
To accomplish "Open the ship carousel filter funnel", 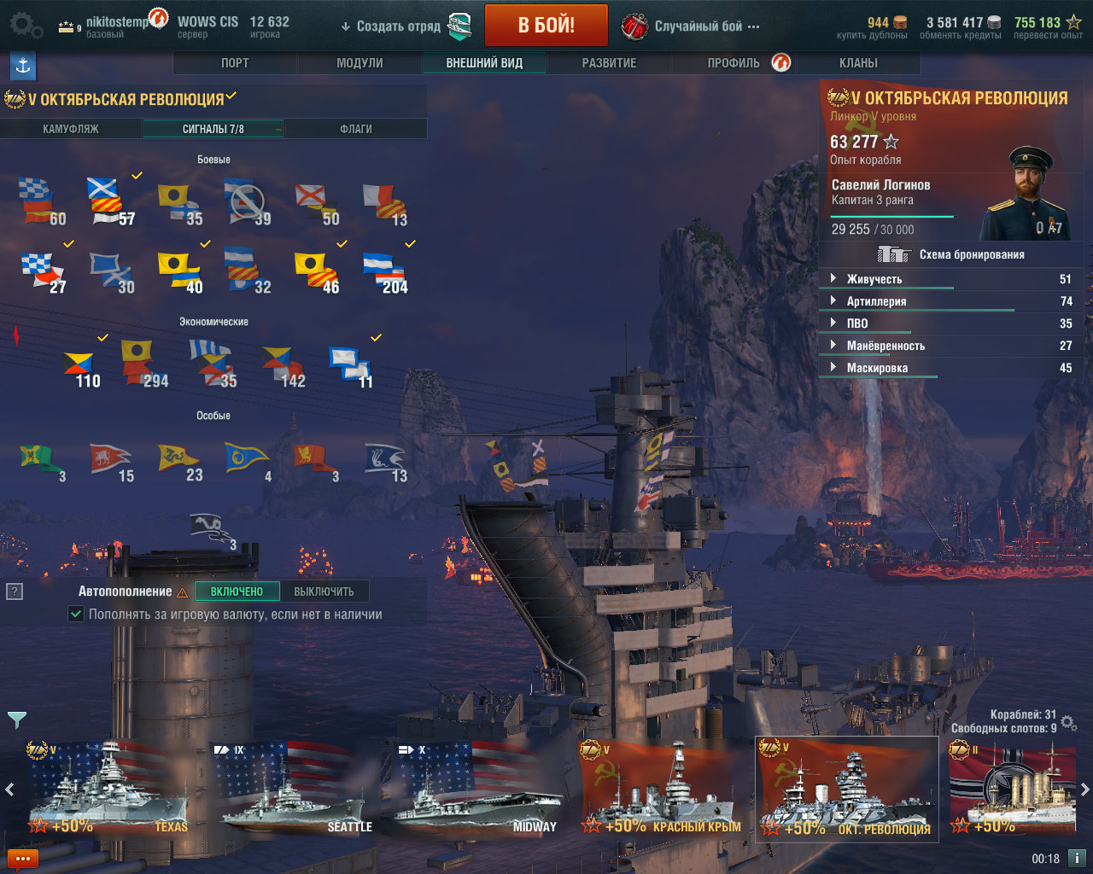I will click(x=17, y=720).
